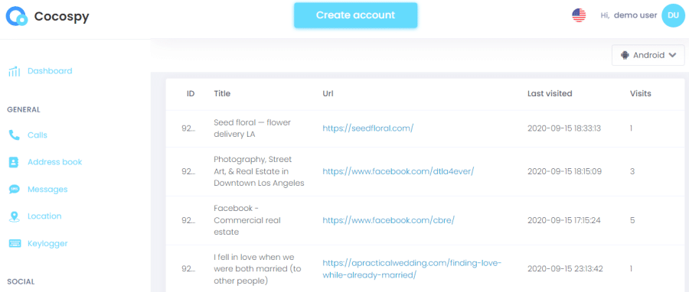Click the DU user avatar

[673, 15]
